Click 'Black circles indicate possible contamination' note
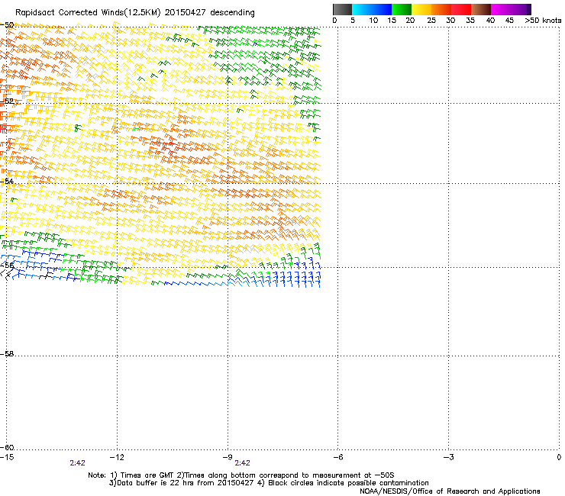This screenshot has width=565, height=496. [x=348, y=483]
